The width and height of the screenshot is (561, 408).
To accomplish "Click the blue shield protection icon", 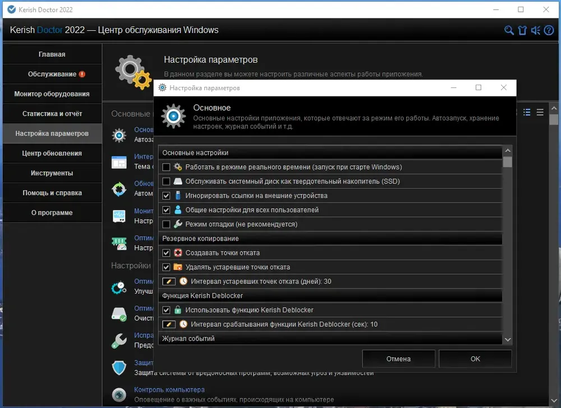I will click(x=119, y=368).
